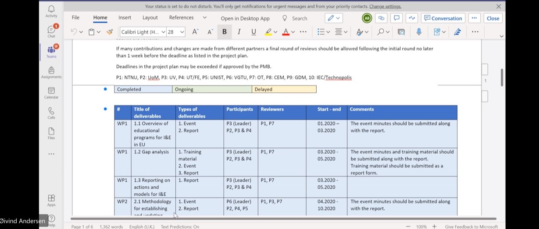This screenshot has height=229, width=539.
Task: Click the Format Painter brush icon
Action: pyautogui.click(x=110, y=32)
